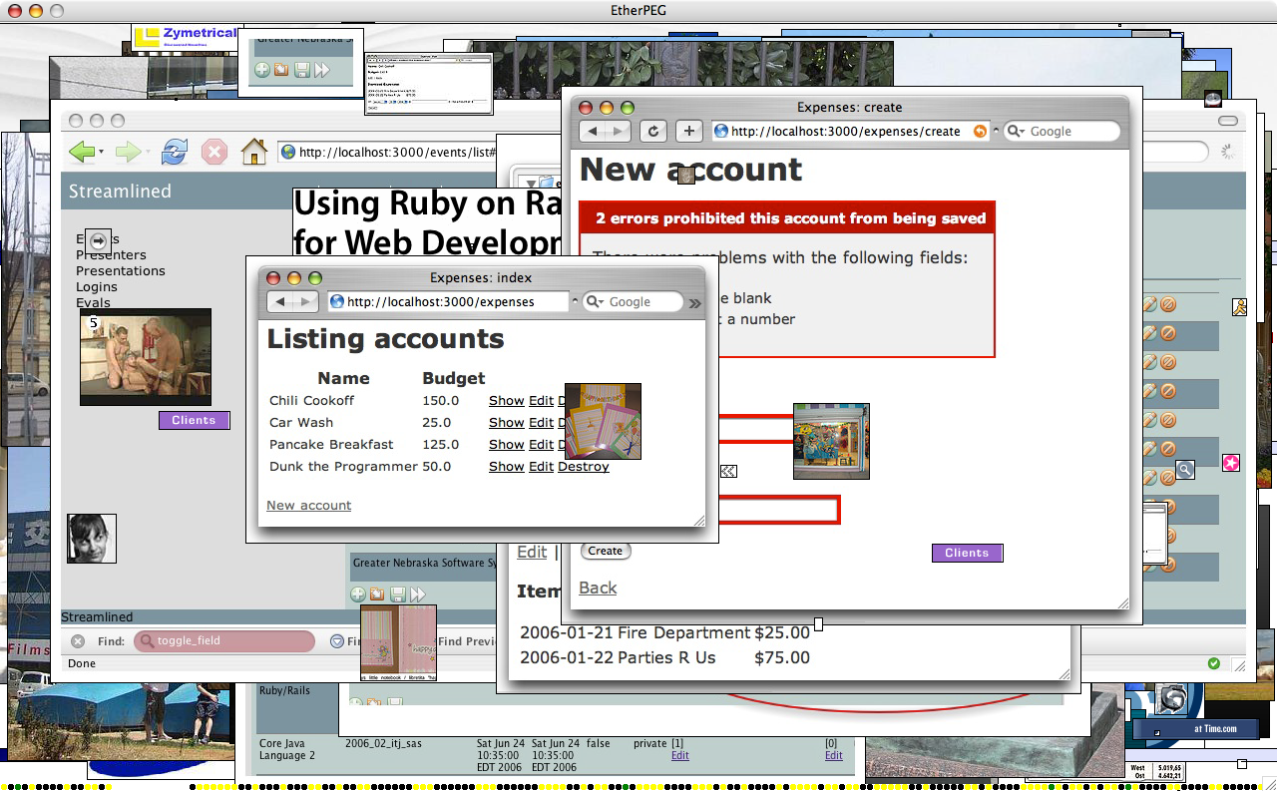Click the "2006-01-21 Fire Department" item row

666,632
